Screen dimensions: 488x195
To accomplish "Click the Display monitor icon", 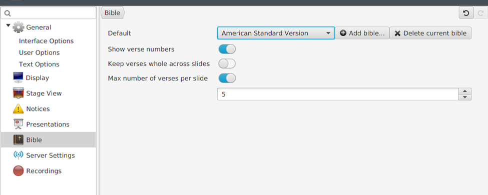I will point(19,77).
